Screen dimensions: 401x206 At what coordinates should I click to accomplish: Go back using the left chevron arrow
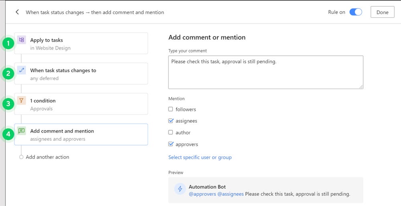coord(17,12)
